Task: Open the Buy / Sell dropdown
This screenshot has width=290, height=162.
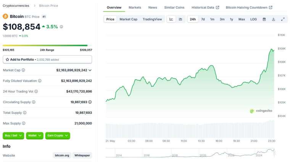Action: point(13,136)
